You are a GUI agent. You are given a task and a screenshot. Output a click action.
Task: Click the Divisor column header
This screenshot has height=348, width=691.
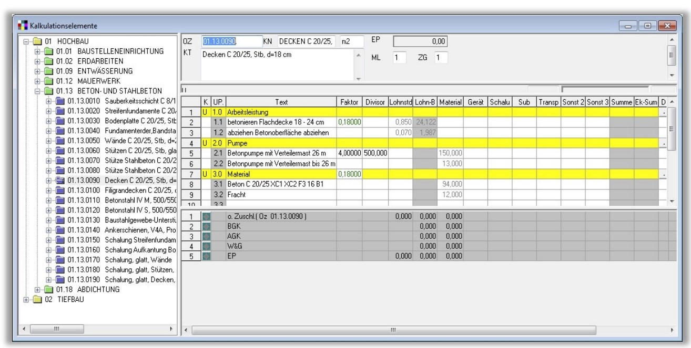pyautogui.click(x=374, y=102)
